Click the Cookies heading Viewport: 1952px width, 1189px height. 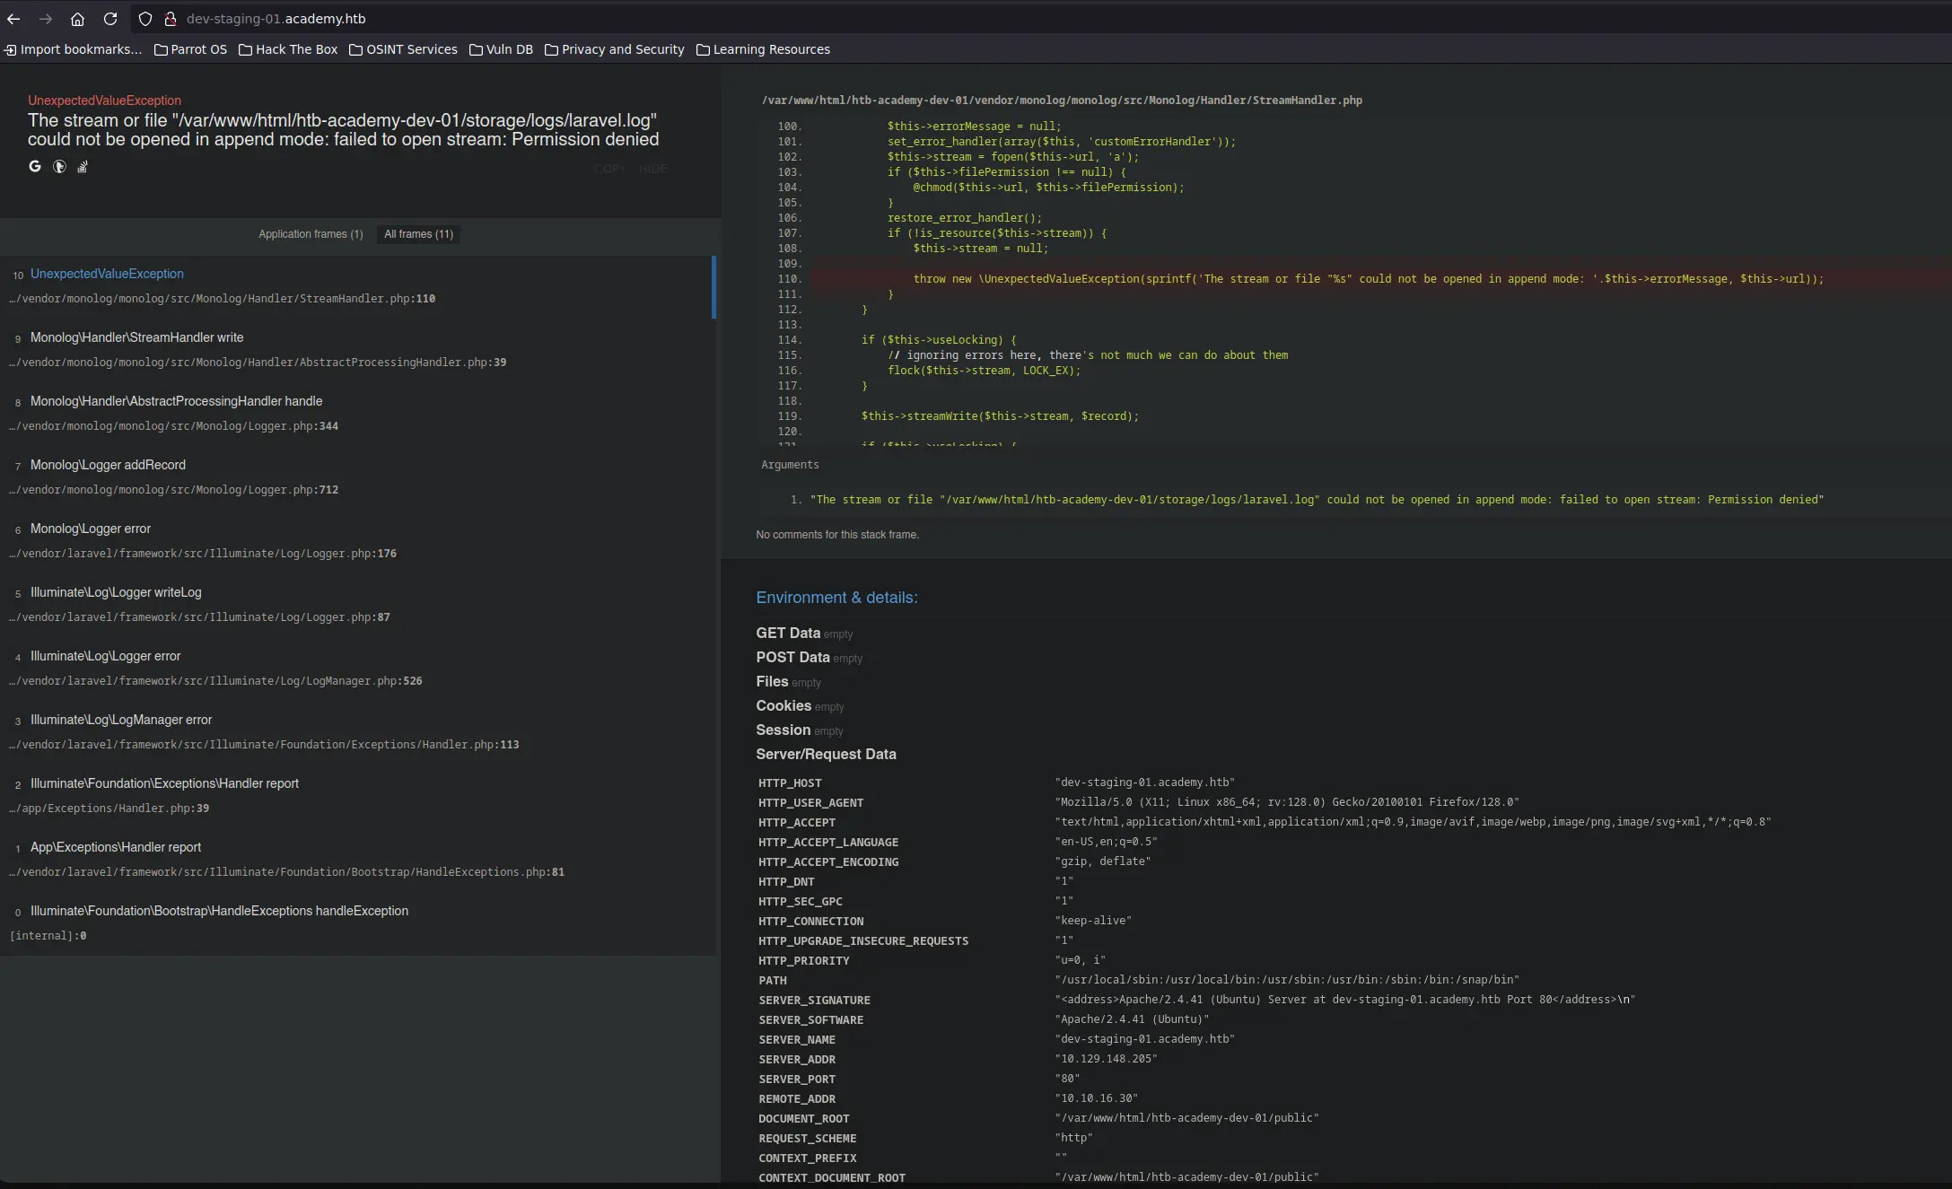coord(783,706)
